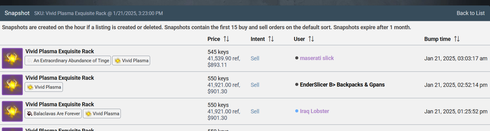Open first Vivid Plasma Exquisite Rack item image
Screen dimensions: 490x131
[12, 58]
